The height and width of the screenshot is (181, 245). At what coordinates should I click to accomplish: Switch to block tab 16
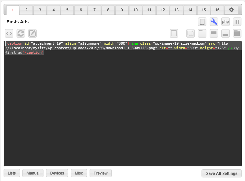(217, 10)
